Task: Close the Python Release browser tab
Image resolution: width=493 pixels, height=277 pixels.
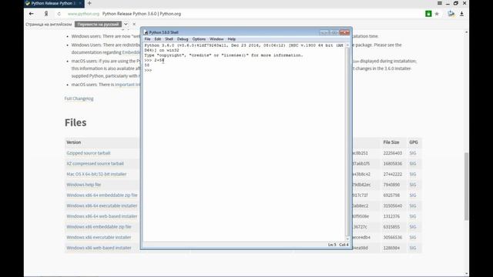Action: [x=80, y=3]
